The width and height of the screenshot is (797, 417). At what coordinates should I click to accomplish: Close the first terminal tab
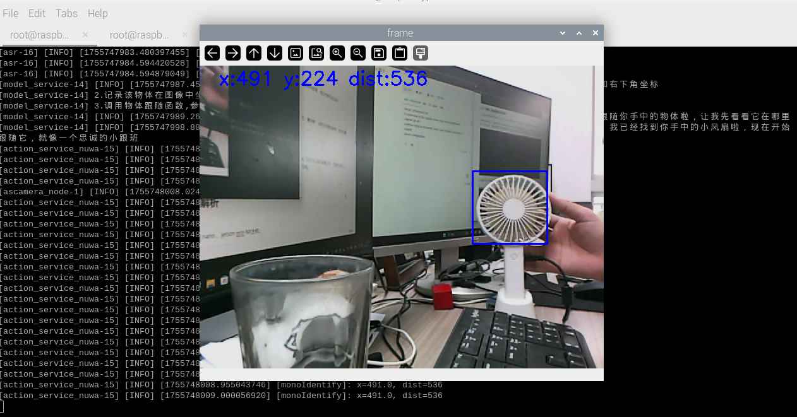point(85,35)
